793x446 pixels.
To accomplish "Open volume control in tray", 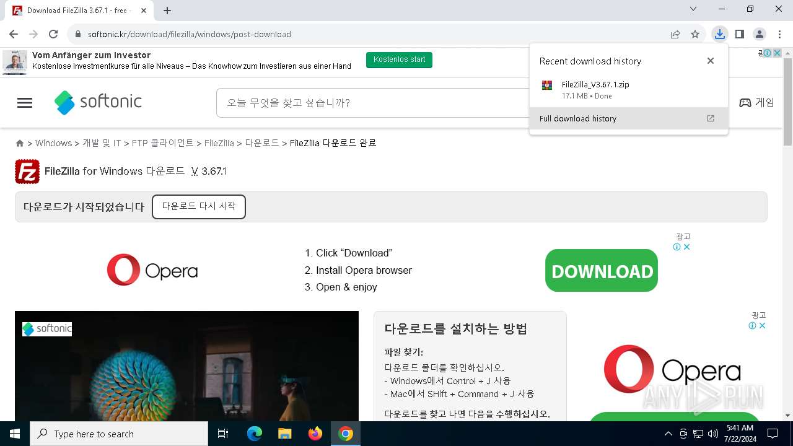I will point(713,434).
